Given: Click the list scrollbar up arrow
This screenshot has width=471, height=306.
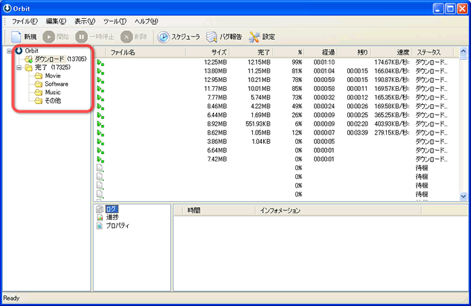Looking at the screenshot, I should 463,52.
